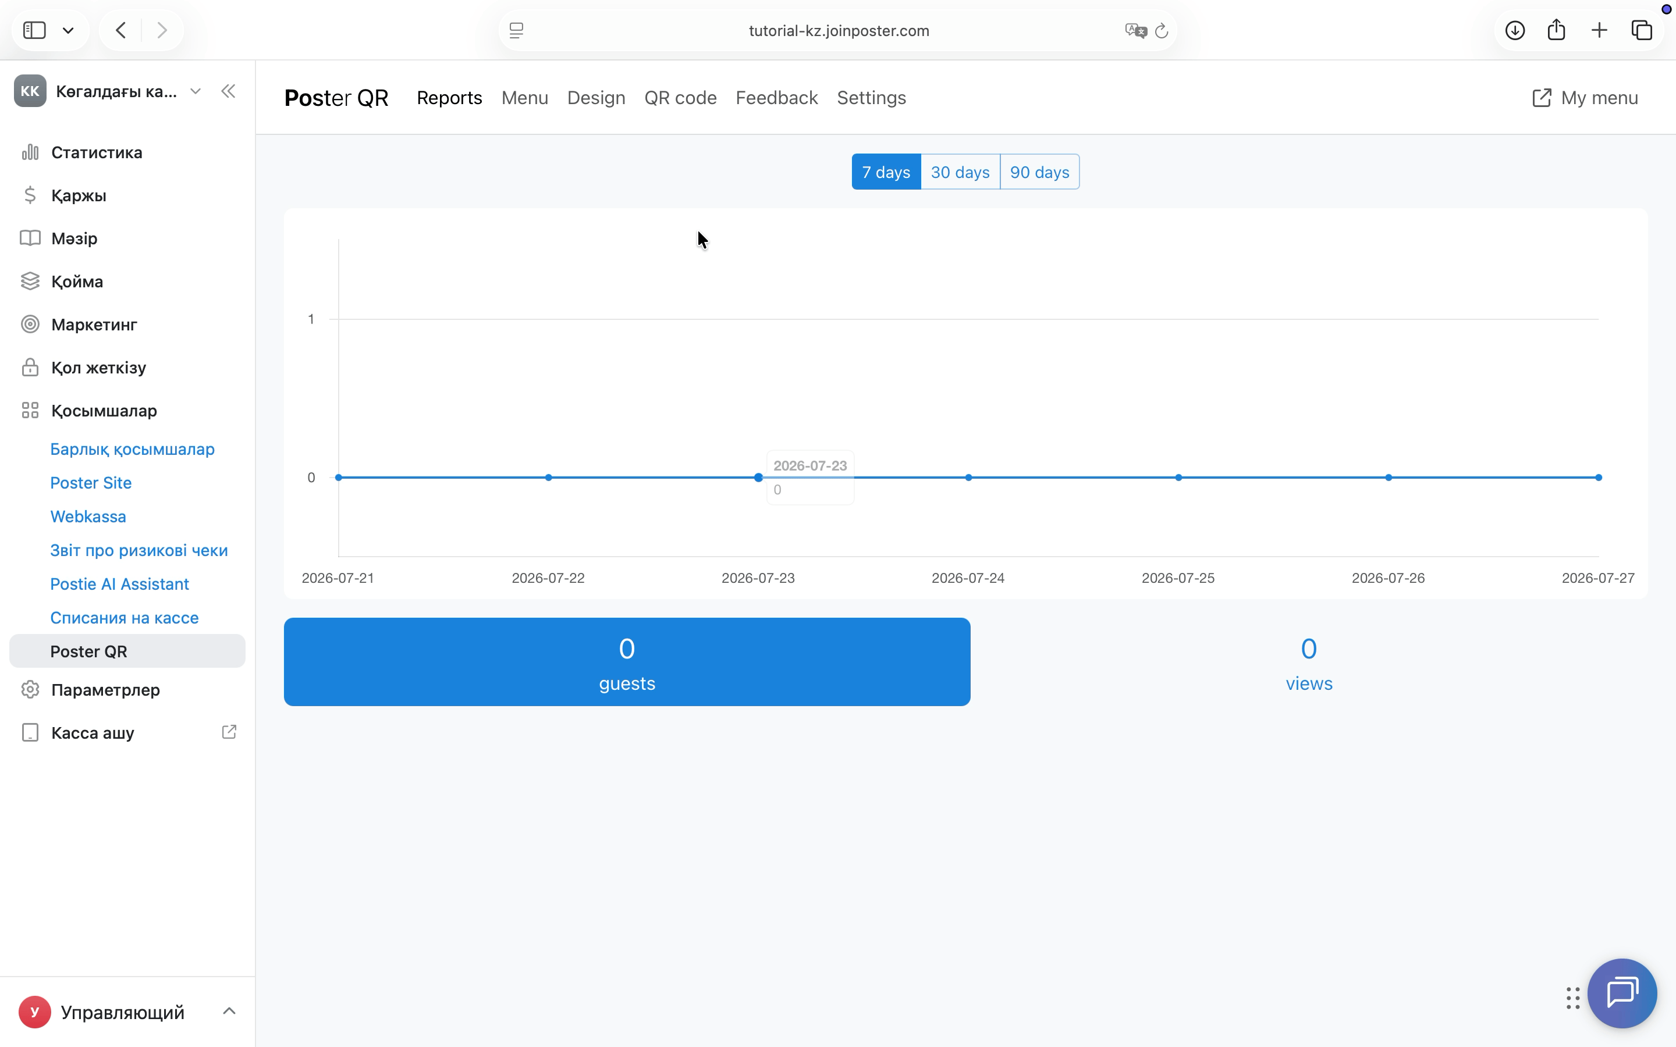Image resolution: width=1676 pixels, height=1047 pixels.
Task: Open the support chat bubble icon
Action: (1622, 993)
